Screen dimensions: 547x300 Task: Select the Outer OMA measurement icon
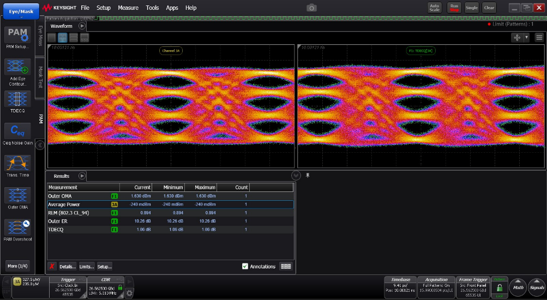pos(17,195)
